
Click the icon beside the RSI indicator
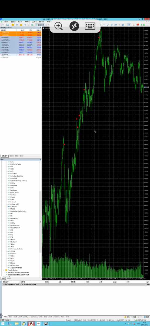point(9,235)
